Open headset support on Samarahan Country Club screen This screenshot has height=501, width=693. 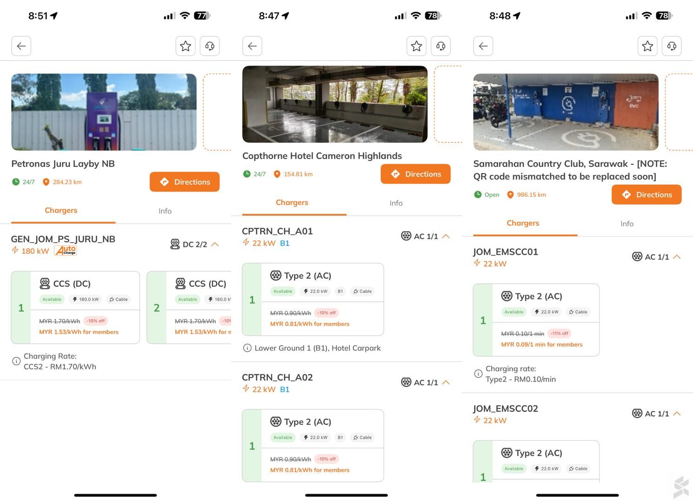[x=671, y=46]
